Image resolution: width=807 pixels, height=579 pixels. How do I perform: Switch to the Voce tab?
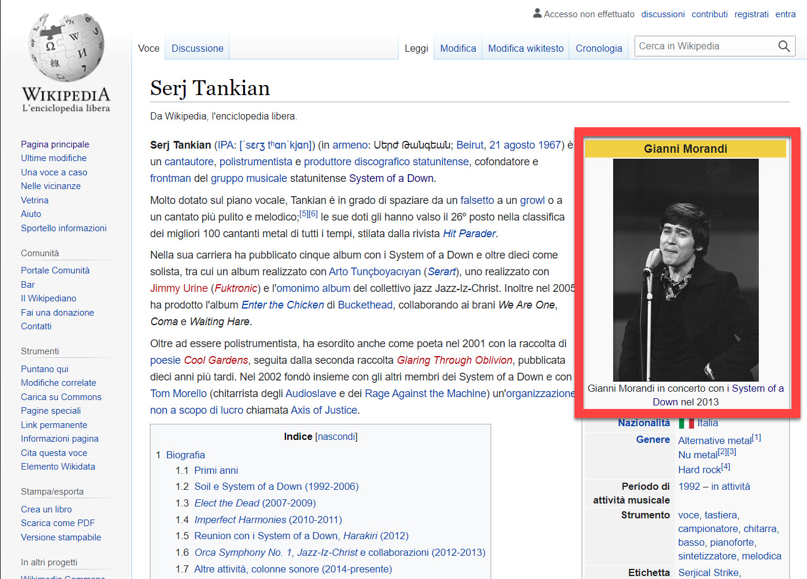[149, 48]
